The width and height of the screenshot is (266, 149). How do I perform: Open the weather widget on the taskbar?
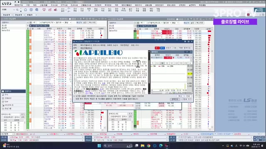[x=11, y=146]
